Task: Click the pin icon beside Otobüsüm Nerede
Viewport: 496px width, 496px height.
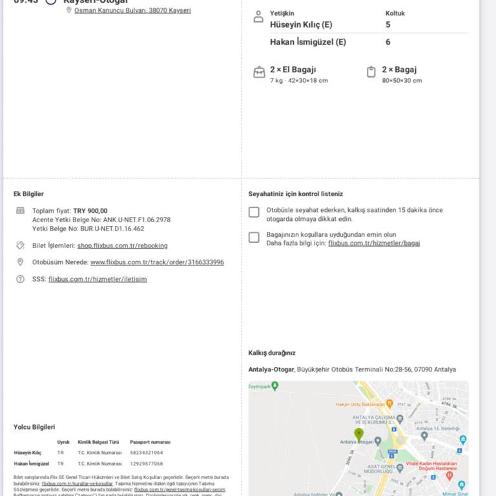Action: point(20,262)
